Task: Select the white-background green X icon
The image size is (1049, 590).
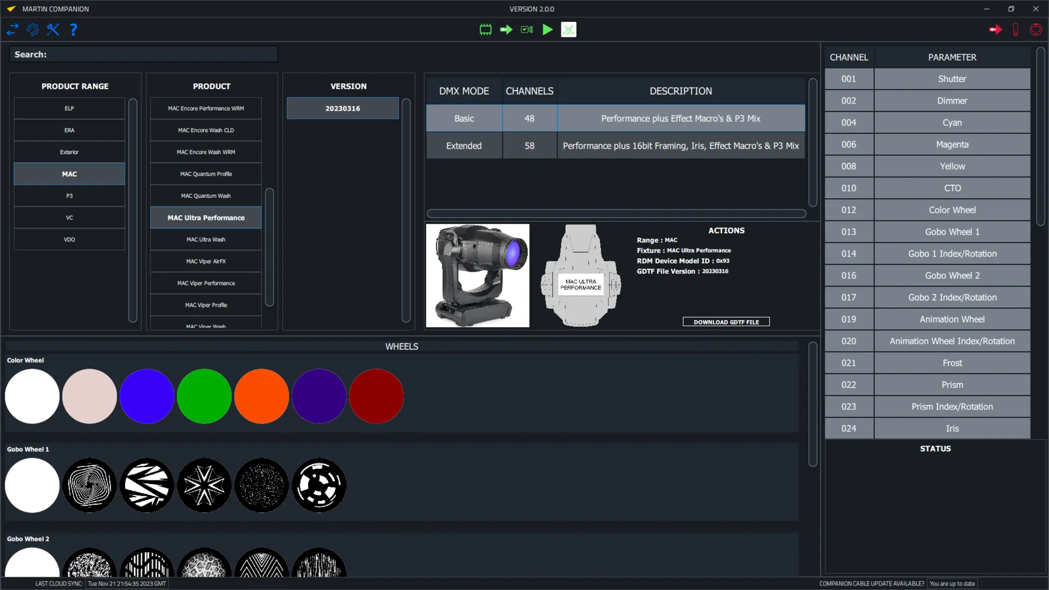Action: click(x=569, y=30)
